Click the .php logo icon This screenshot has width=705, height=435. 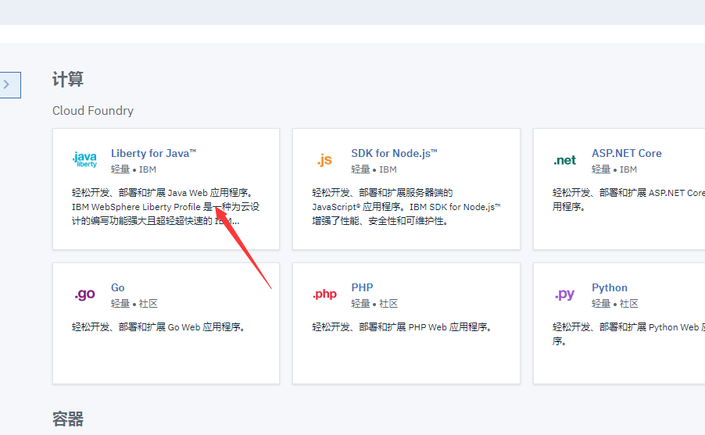[x=324, y=294]
